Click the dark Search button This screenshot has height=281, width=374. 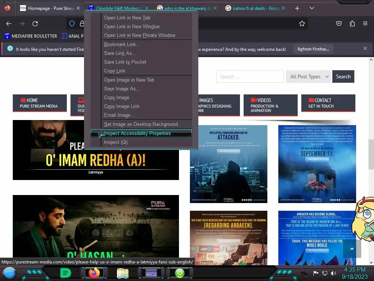343,76
